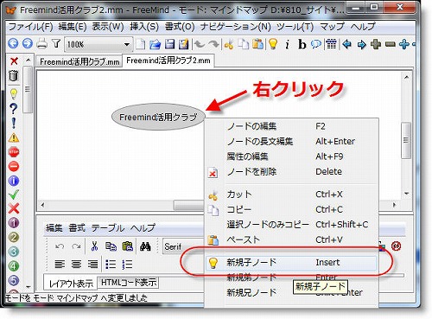Click the previous map back arrow icon
This screenshot has width=432, height=319.
[13, 44]
